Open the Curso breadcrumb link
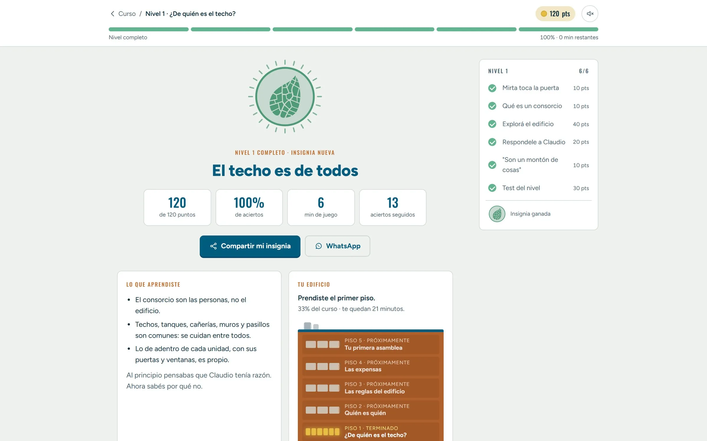Viewport: 707px width, 441px height. click(127, 14)
